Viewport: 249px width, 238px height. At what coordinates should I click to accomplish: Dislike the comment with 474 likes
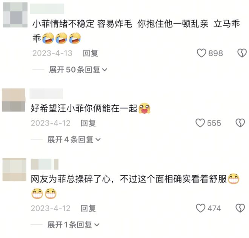(x=240, y=208)
